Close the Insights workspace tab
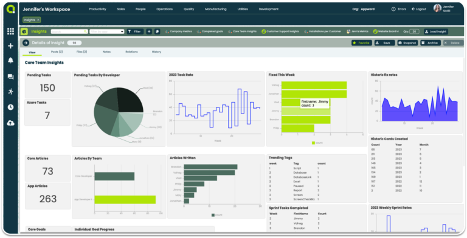Viewport: 467px width, 238px height. point(38,20)
